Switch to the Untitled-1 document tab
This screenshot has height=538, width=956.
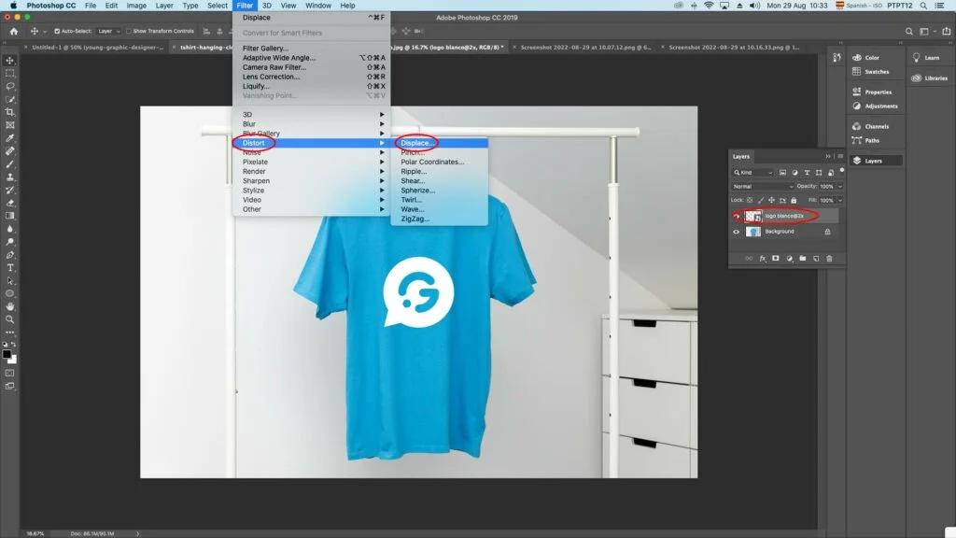(x=97, y=47)
